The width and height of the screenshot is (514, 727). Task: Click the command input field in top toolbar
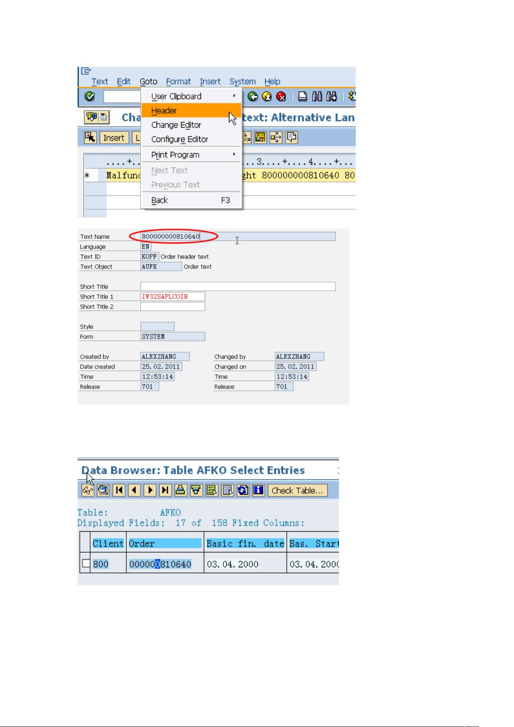click(x=122, y=97)
